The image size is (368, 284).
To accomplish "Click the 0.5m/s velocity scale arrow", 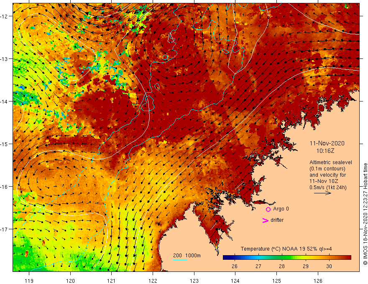I will (x=322, y=193).
